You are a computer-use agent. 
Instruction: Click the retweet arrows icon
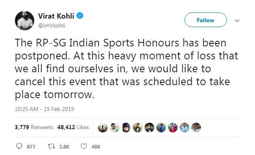pos(51,146)
